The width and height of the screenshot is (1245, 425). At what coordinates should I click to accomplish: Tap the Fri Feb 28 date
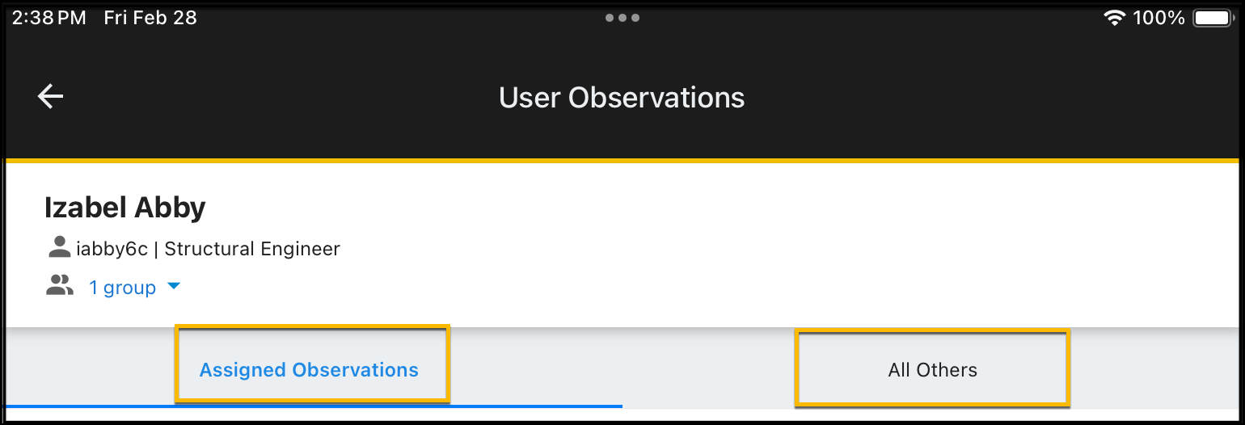coord(150,18)
